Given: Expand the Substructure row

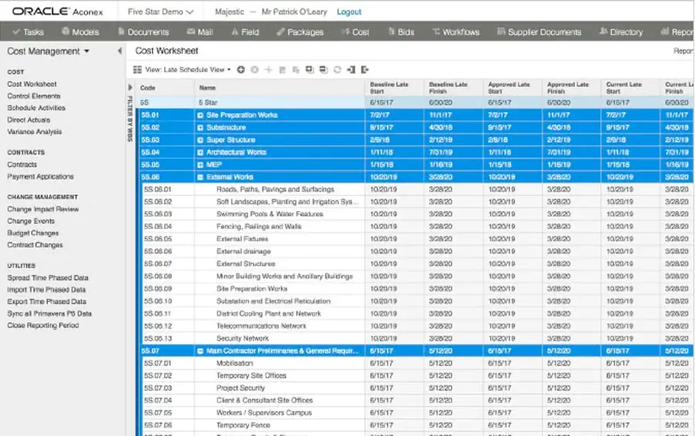Looking at the screenshot, I should click(200, 127).
